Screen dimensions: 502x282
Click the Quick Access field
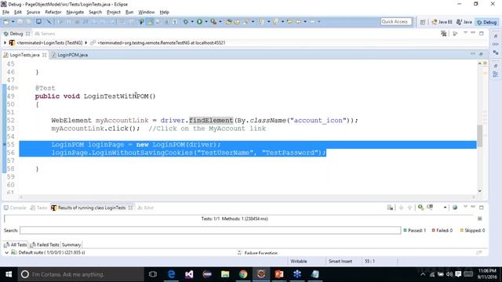396,22
